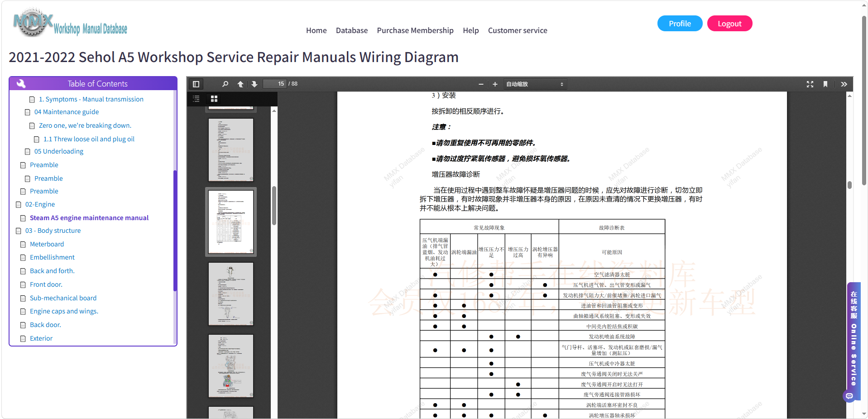Open Steam A5 engine maintenance manual

pyautogui.click(x=89, y=218)
